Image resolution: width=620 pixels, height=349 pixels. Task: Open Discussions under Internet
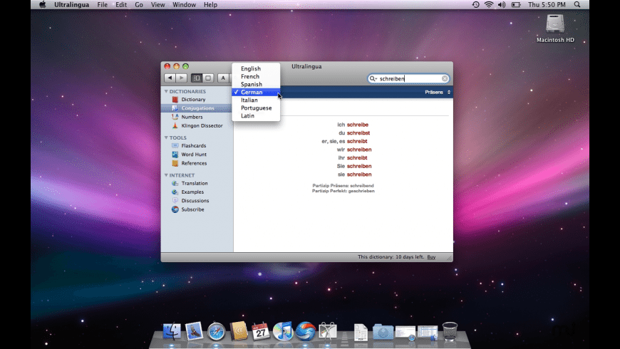coord(195,201)
